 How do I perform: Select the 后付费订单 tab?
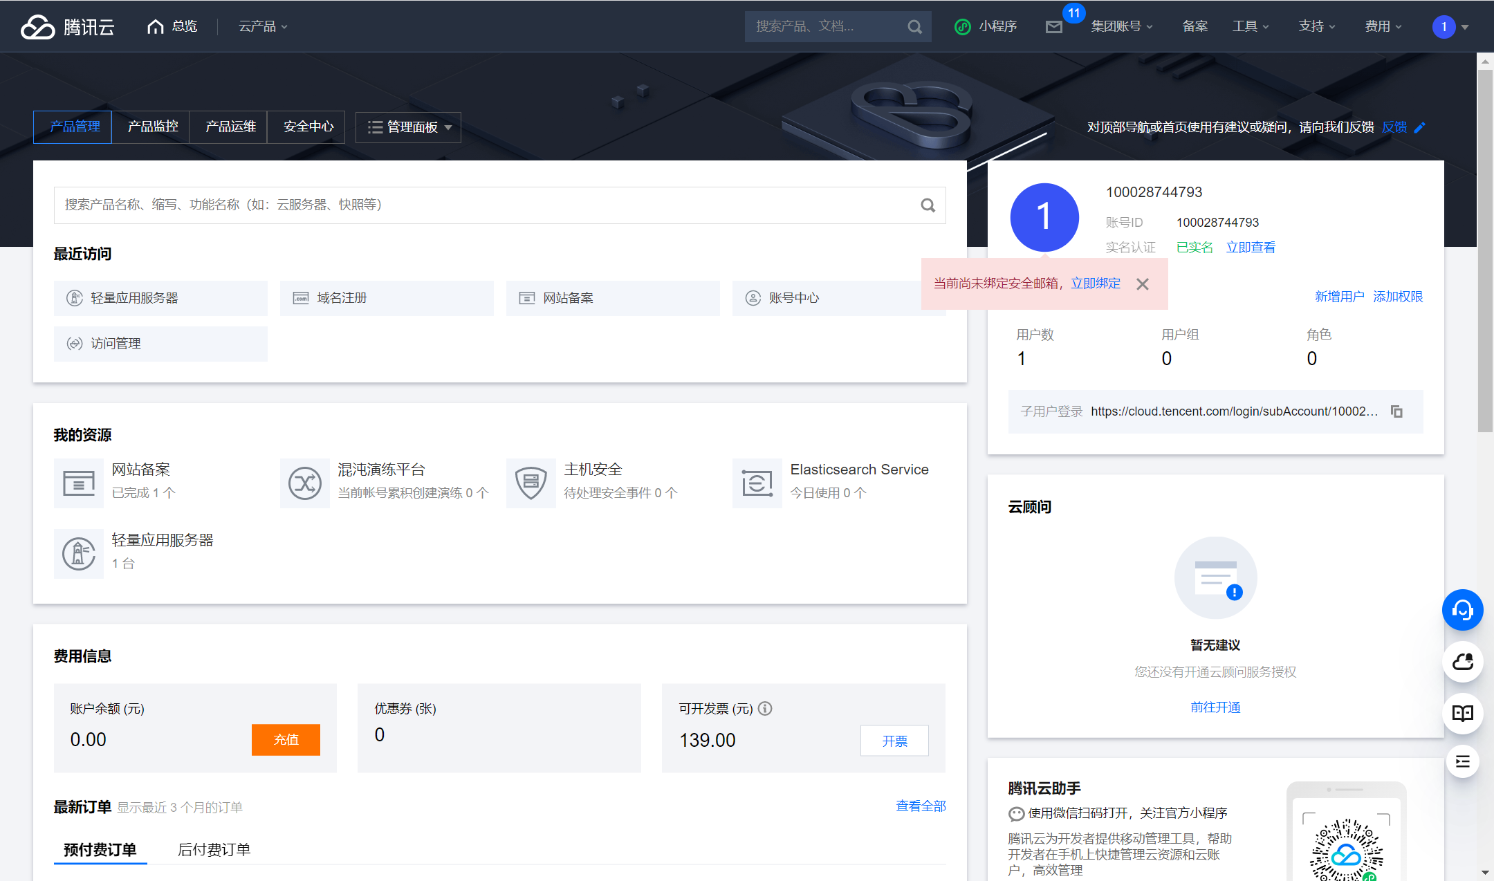point(214,849)
